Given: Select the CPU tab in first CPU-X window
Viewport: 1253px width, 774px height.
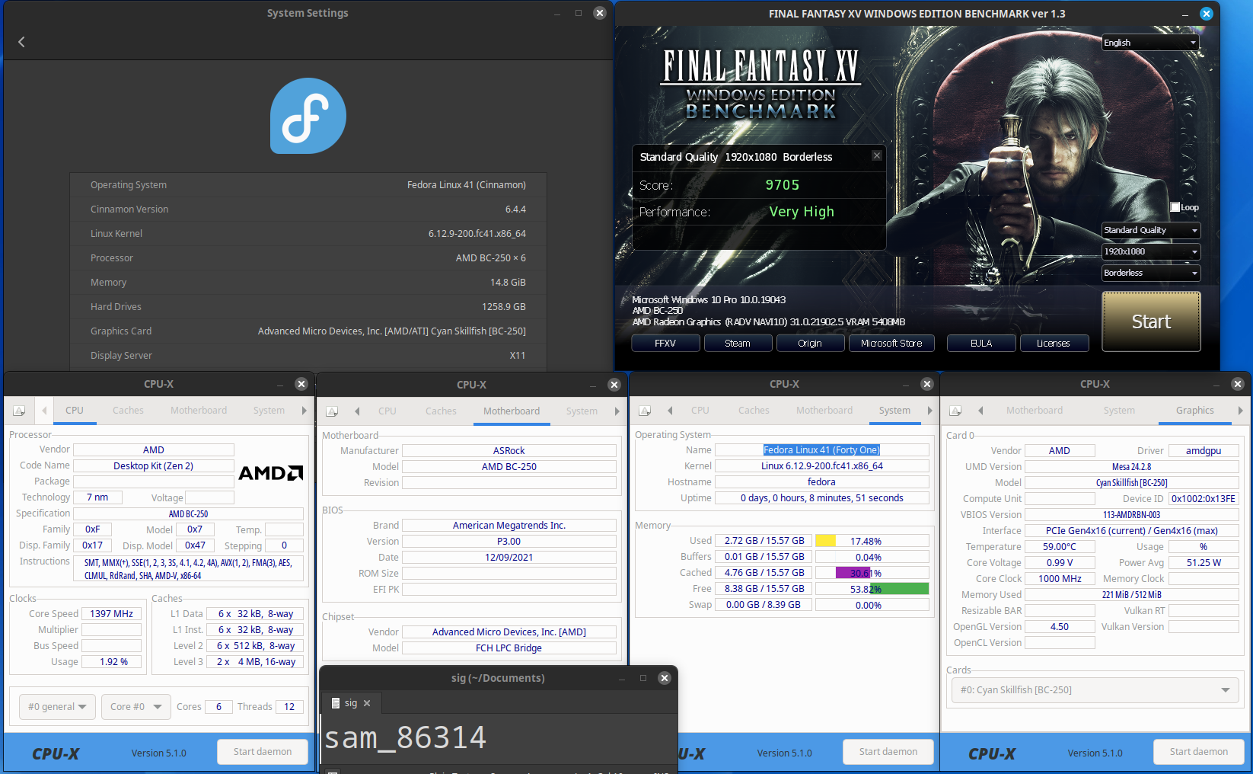Looking at the screenshot, I should coord(75,411).
